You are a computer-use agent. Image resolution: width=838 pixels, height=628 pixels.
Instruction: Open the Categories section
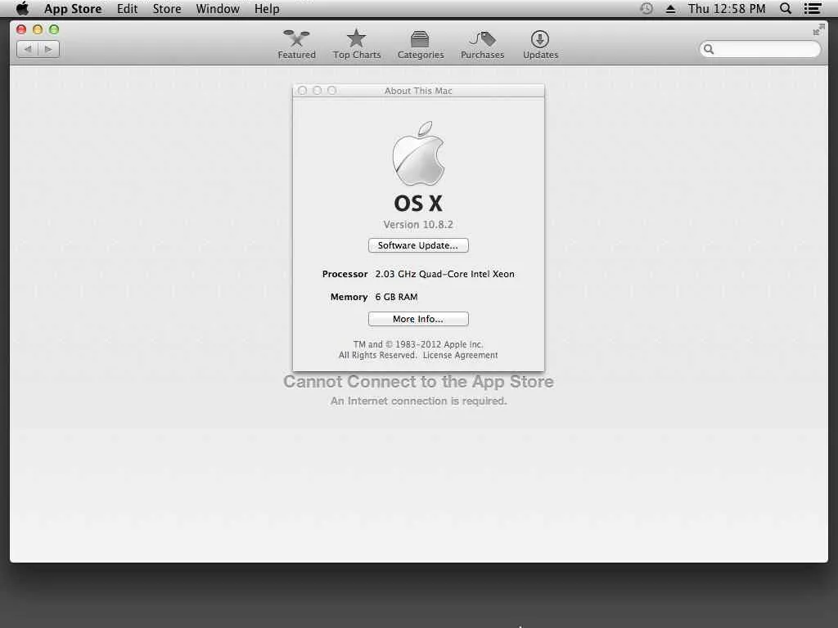[x=421, y=44]
